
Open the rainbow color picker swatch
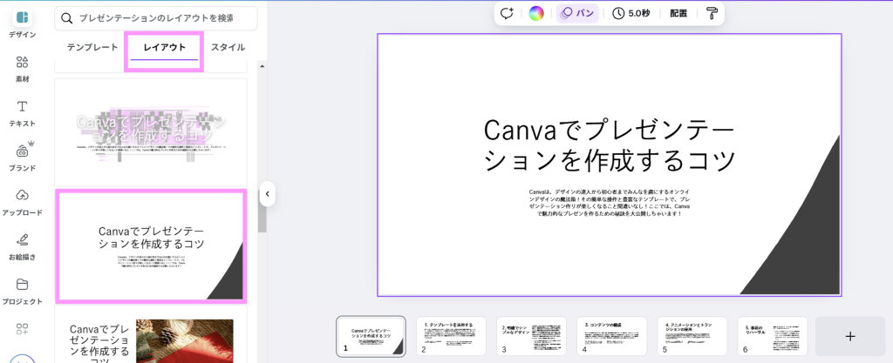coord(536,13)
